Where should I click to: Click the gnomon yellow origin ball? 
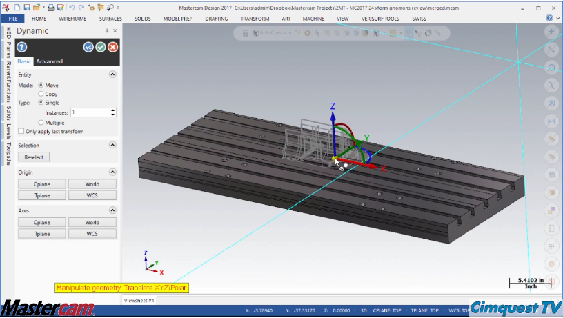[x=333, y=158]
